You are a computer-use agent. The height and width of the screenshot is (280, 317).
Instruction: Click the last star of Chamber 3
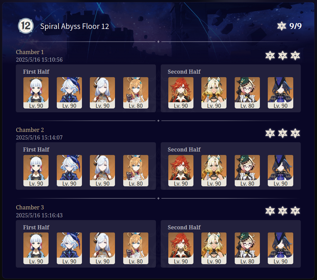tap(295, 211)
